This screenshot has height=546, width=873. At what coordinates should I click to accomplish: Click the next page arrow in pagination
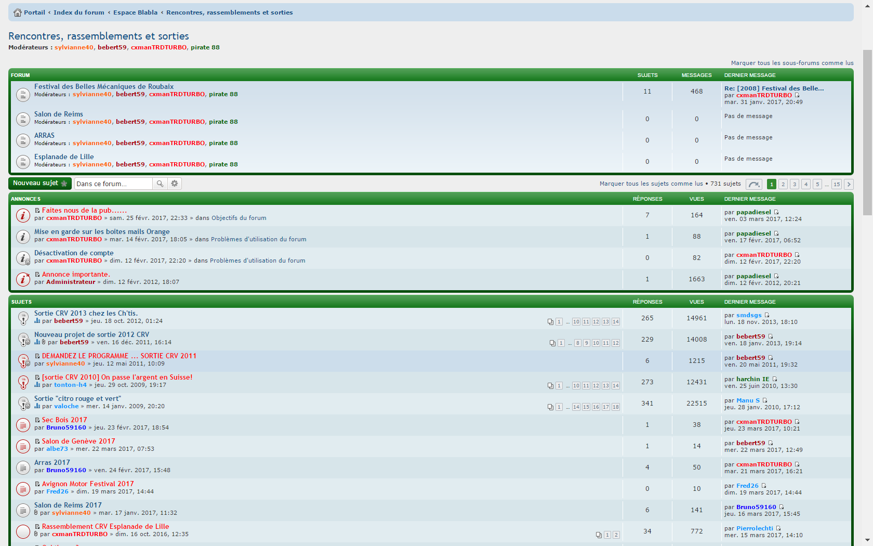pyautogui.click(x=849, y=184)
